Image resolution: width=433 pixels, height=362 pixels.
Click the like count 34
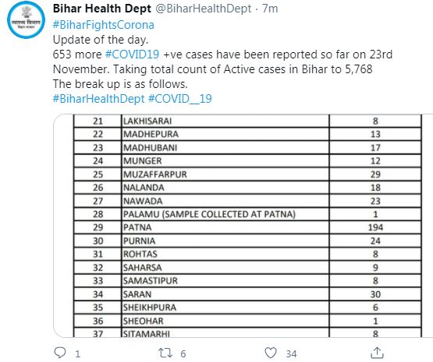click(291, 353)
